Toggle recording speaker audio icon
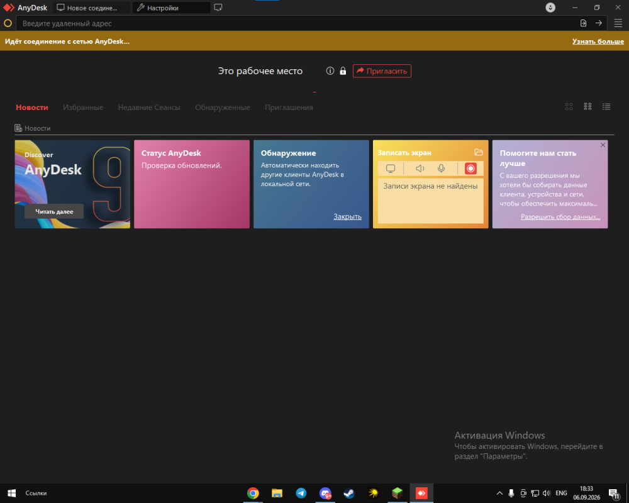This screenshot has height=503, width=629. pos(420,169)
